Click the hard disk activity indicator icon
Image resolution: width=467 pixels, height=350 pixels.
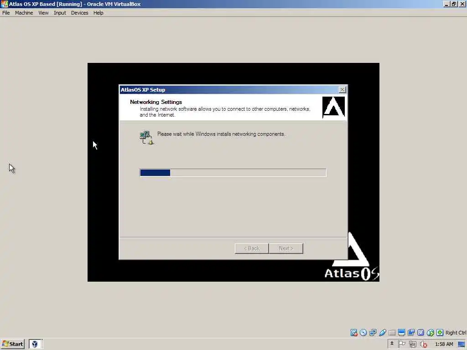354,332
